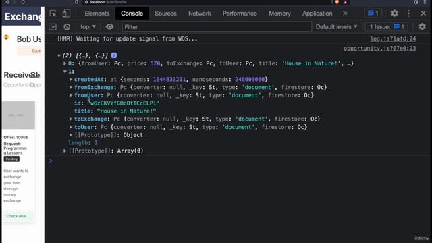Expand the createdAt property

coord(71,80)
